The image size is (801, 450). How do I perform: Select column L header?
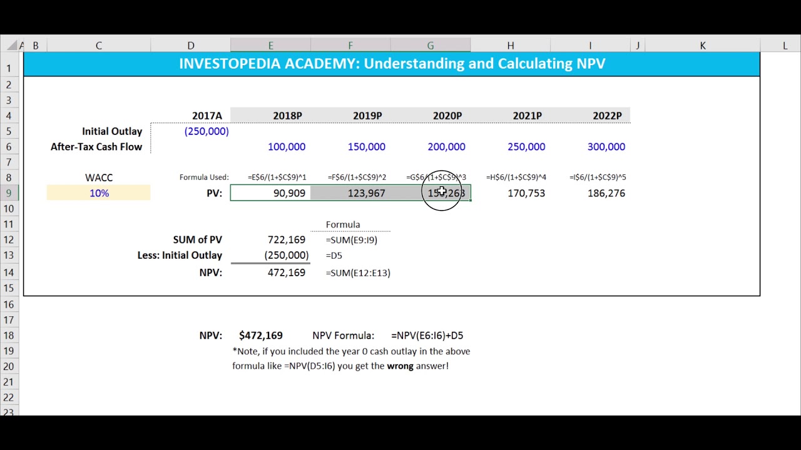click(x=785, y=46)
